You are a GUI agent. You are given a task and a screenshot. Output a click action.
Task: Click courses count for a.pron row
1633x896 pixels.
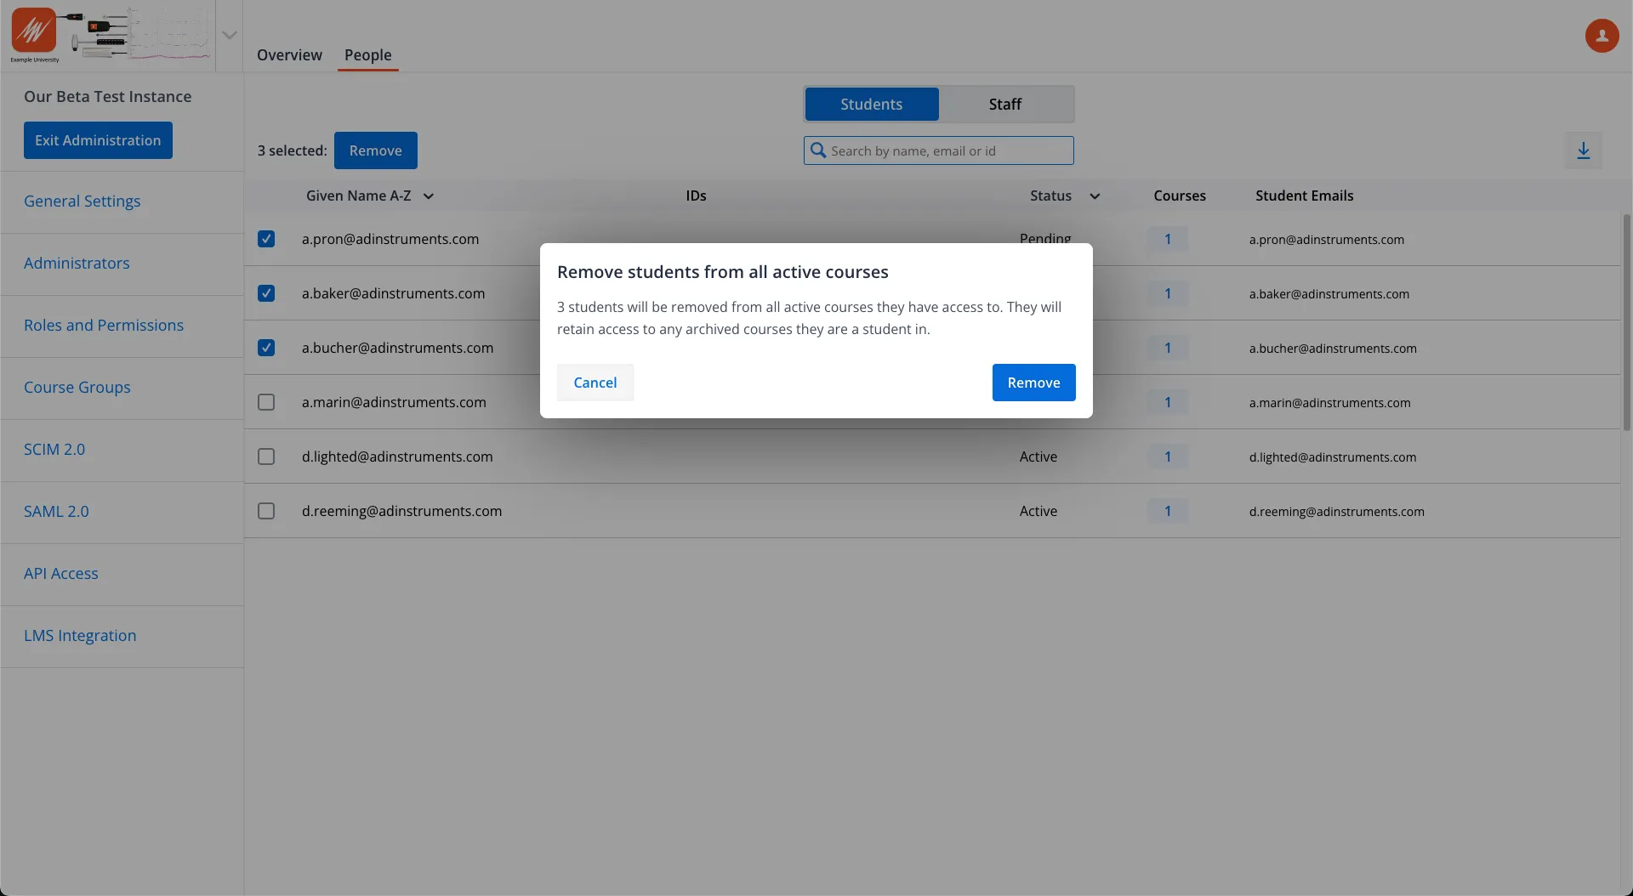point(1168,239)
